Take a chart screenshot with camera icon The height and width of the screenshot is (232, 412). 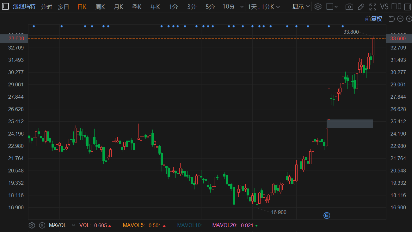tap(349, 7)
